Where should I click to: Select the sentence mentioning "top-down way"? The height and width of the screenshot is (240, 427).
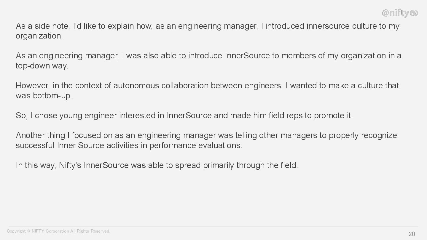(x=208, y=60)
